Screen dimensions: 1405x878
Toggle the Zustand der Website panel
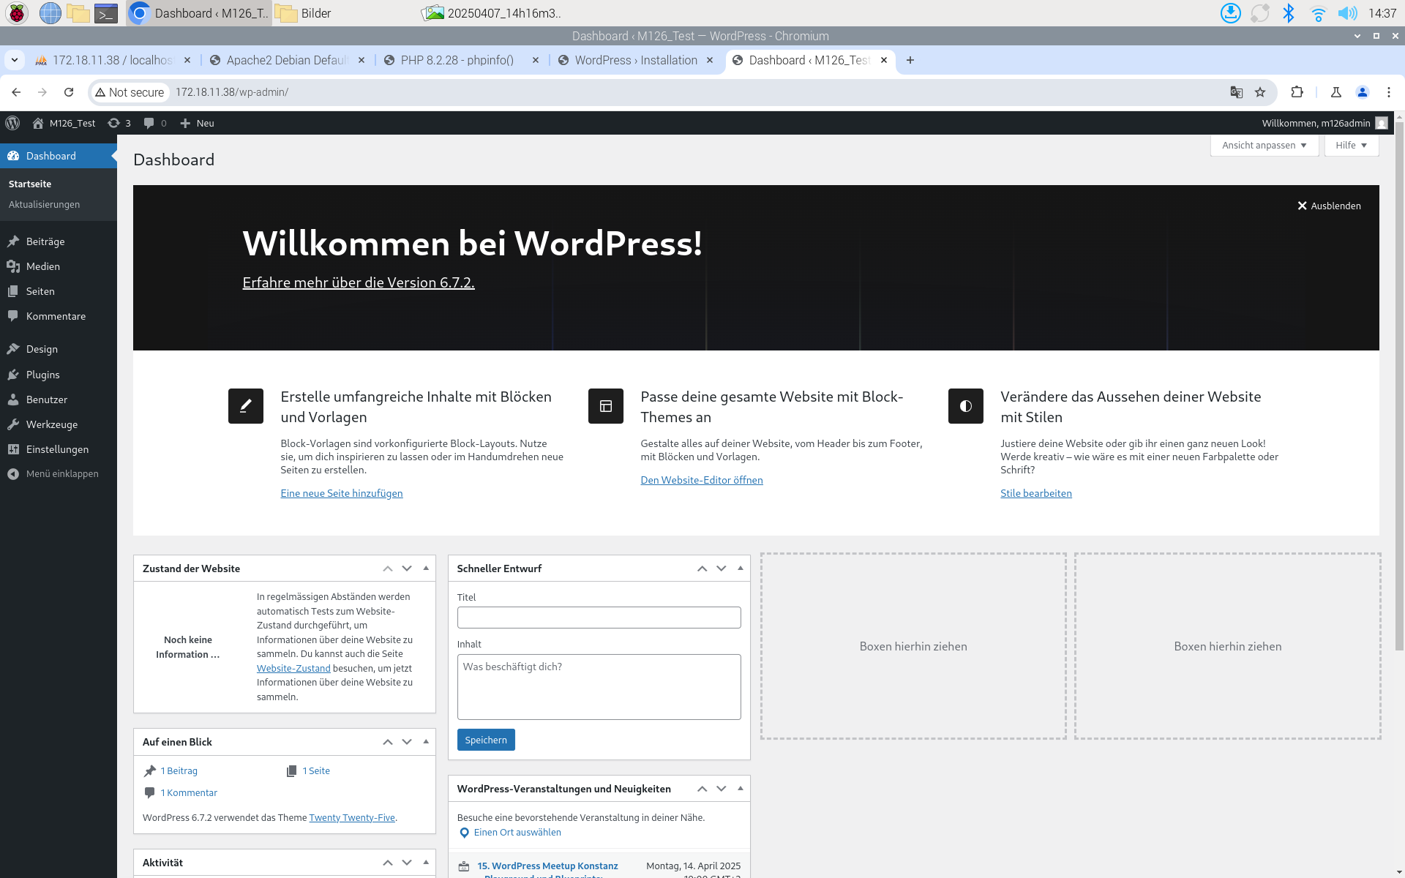tap(426, 569)
